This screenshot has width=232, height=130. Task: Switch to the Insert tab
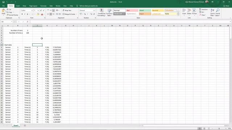pyautogui.click(x=18, y=6)
